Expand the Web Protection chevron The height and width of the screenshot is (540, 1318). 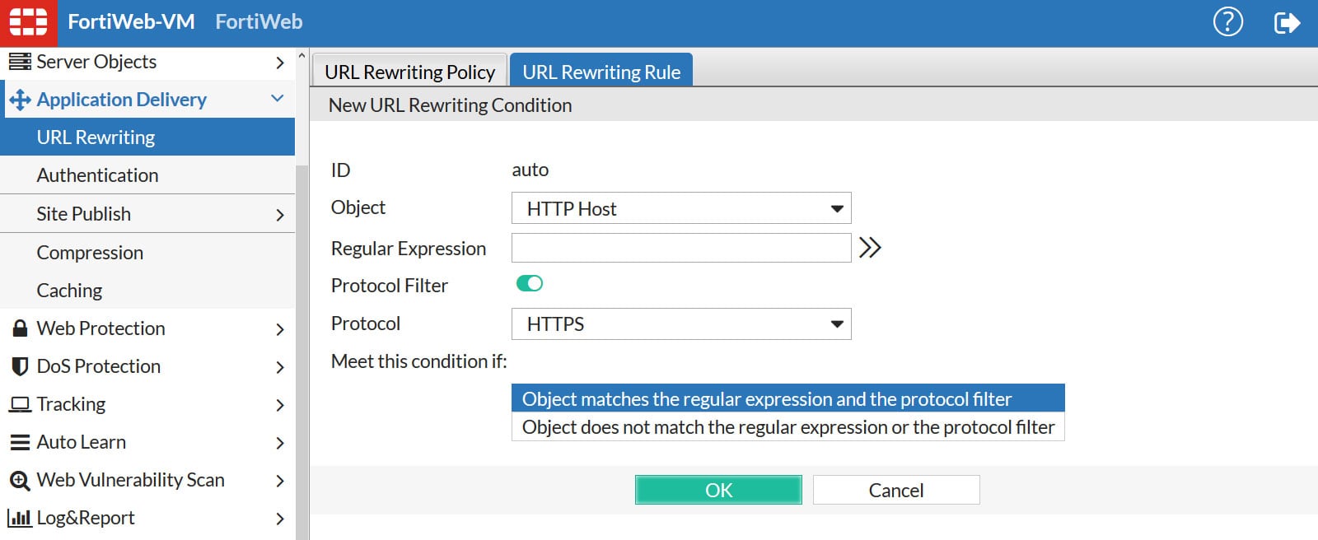tap(280, 329)
